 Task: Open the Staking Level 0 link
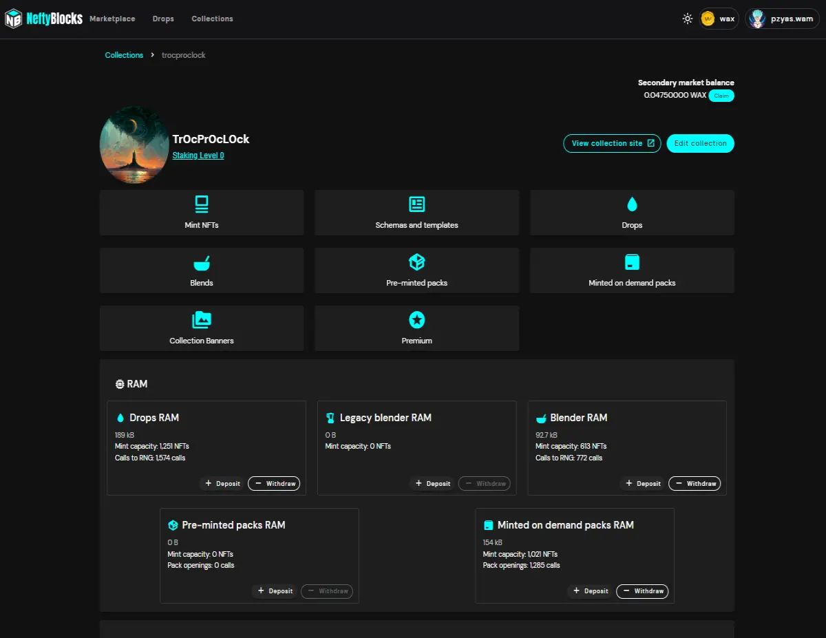point(198,156)
